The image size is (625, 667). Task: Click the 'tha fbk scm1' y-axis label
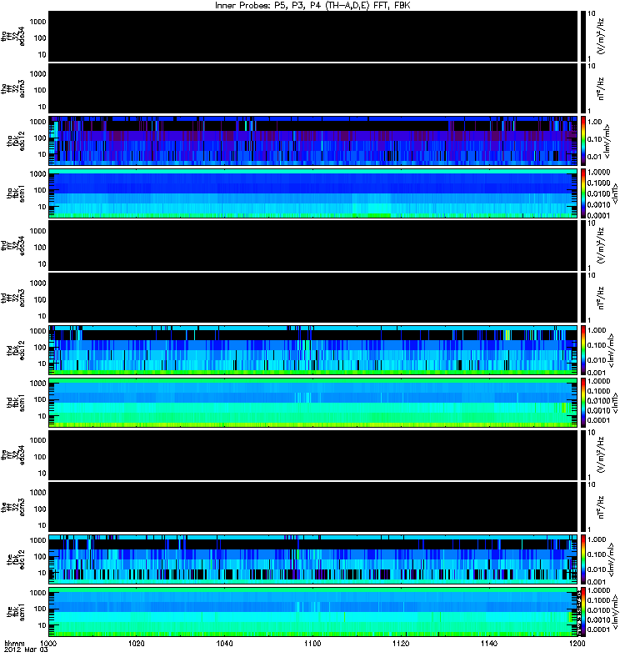pos(16,193)
